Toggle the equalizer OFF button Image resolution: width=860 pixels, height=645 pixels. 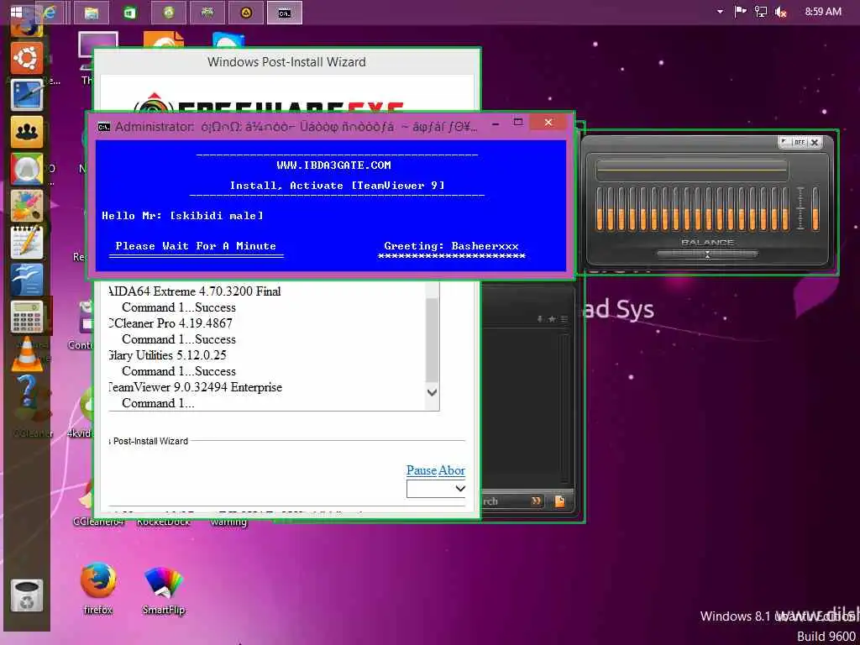coord(800,142)
